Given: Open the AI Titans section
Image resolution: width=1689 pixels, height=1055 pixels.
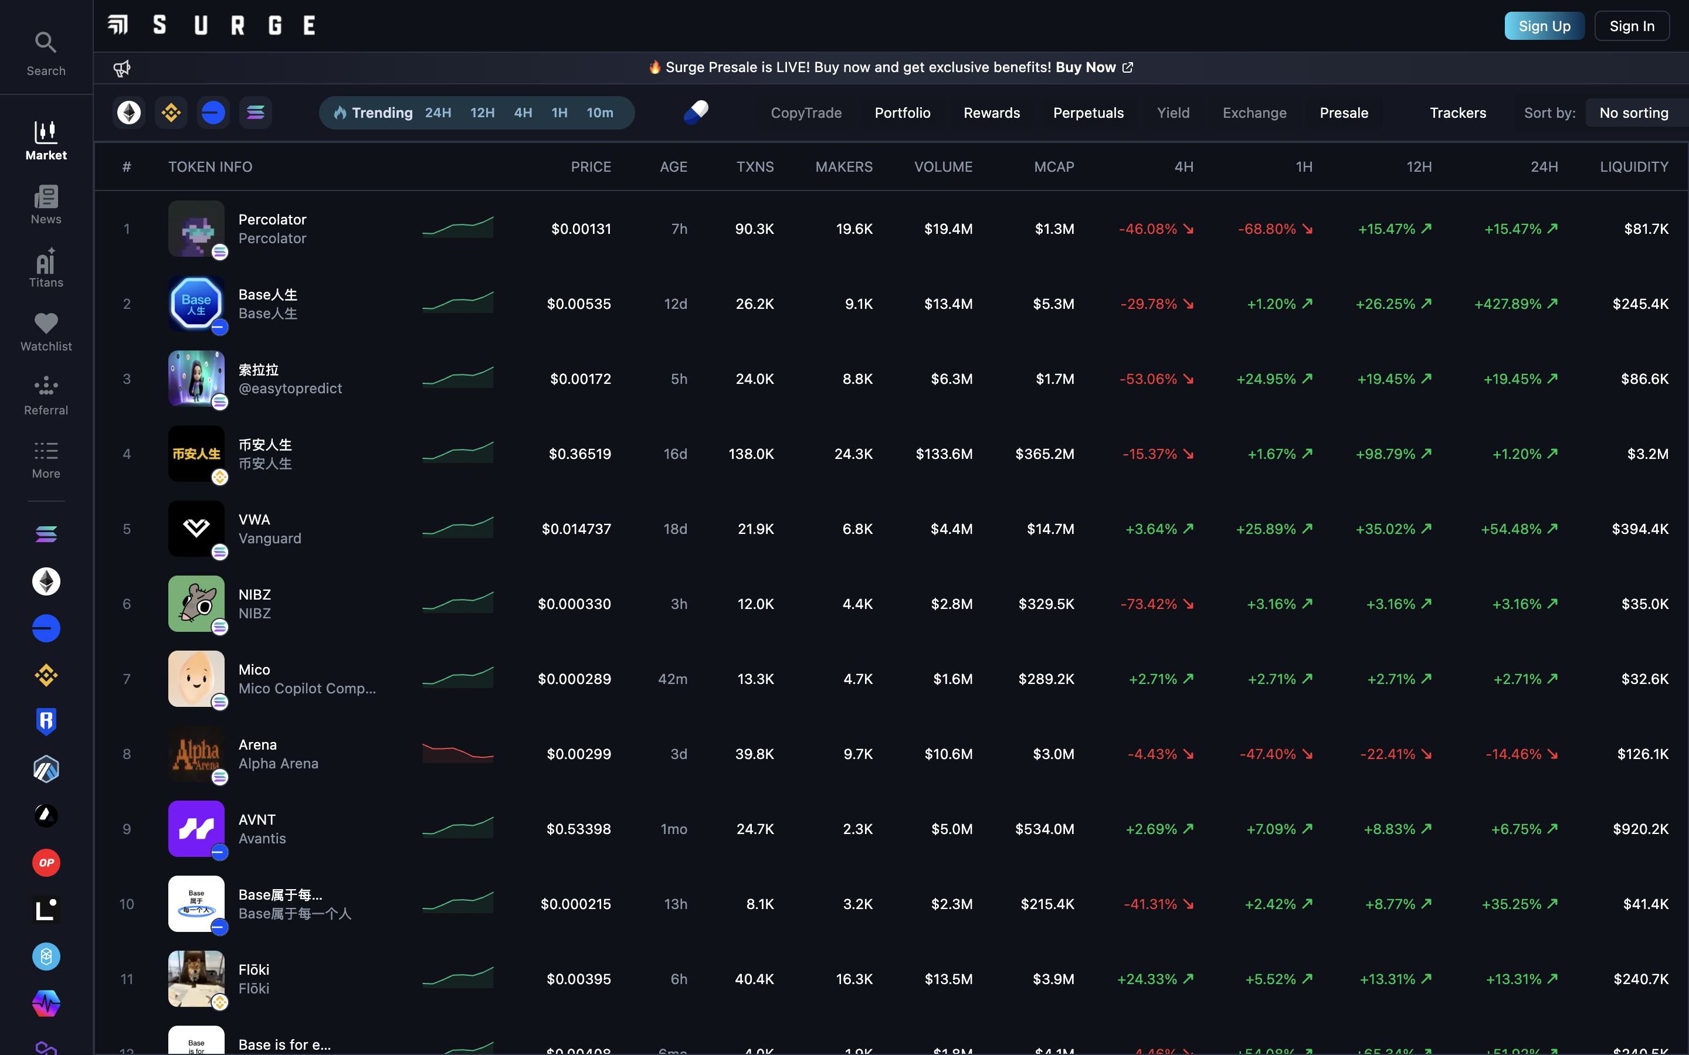Looking at the screenshot, I should [46, 267].
